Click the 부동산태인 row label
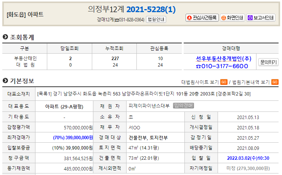This screenshot has height=175, width=282. click(26, 58)
